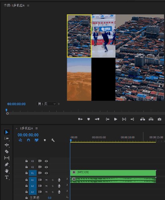This screenshot has height=200, width=165.
Task: Mute audio track A1
Action: point(46,180)
